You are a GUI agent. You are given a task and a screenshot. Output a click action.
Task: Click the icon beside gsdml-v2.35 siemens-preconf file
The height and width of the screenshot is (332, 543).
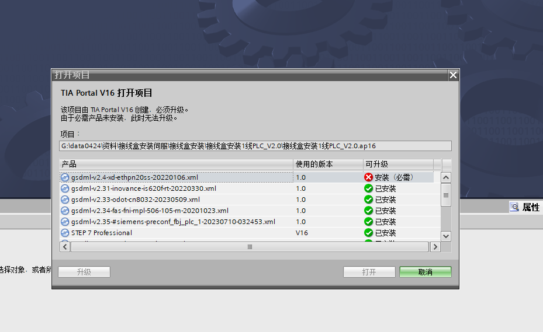point(65,222)
